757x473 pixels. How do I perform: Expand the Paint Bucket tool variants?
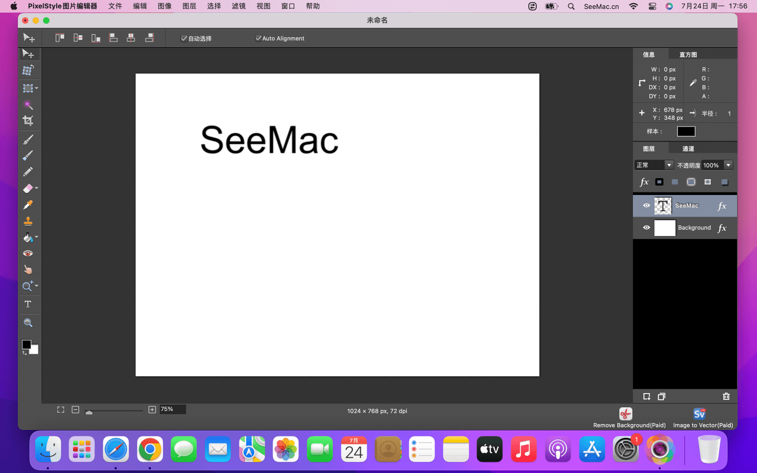(37, 238)
